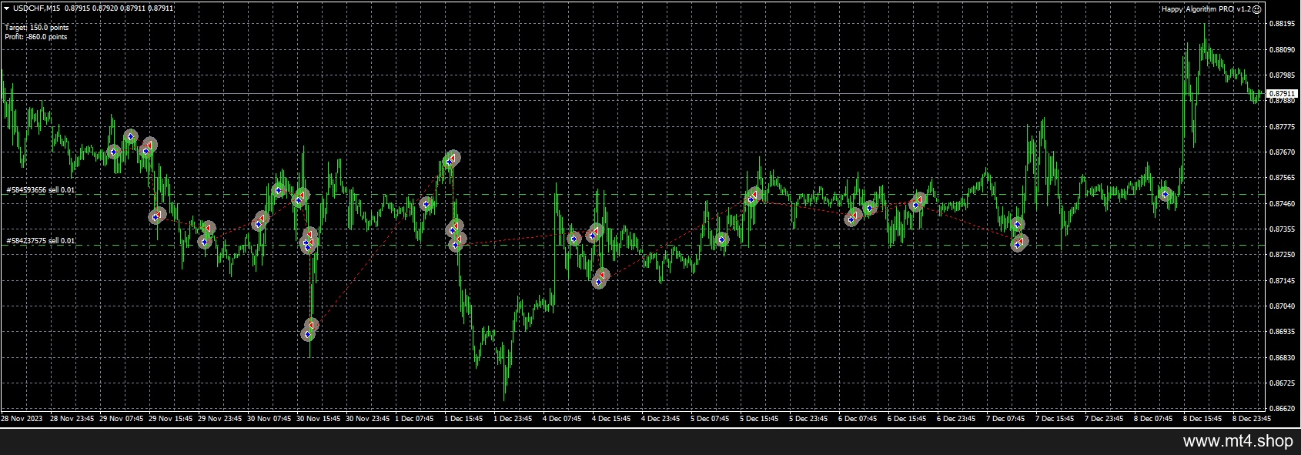
Task: Click the lone trade marker above 1 Dec 07:45
Action: click(425, 204)
